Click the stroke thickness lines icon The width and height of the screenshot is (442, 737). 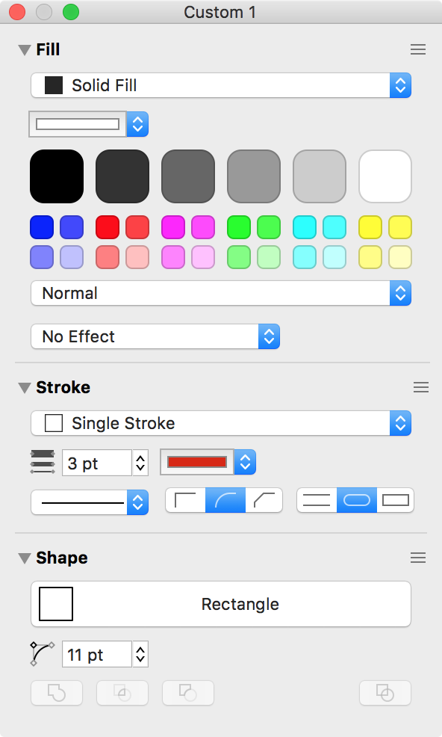click(43, 462)
